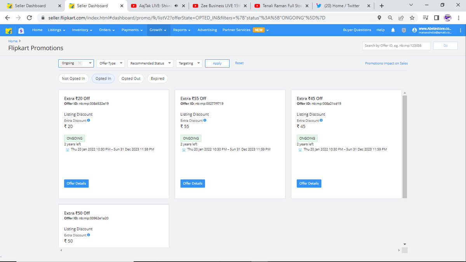Open the Chrome profile avatar
This screenshot has height=262, width=466.
(x=448, y=18)
